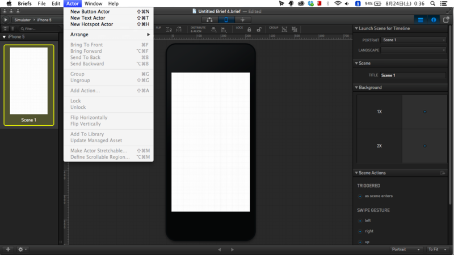Open the Edit menu

click(x=56, y=3)
